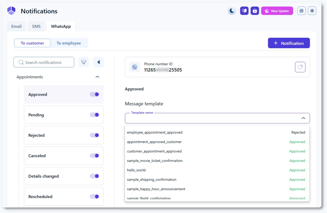The height and width of the screenshot is (213, 327).
Task: Click the add Notification button
Action: tap(289, 43)
